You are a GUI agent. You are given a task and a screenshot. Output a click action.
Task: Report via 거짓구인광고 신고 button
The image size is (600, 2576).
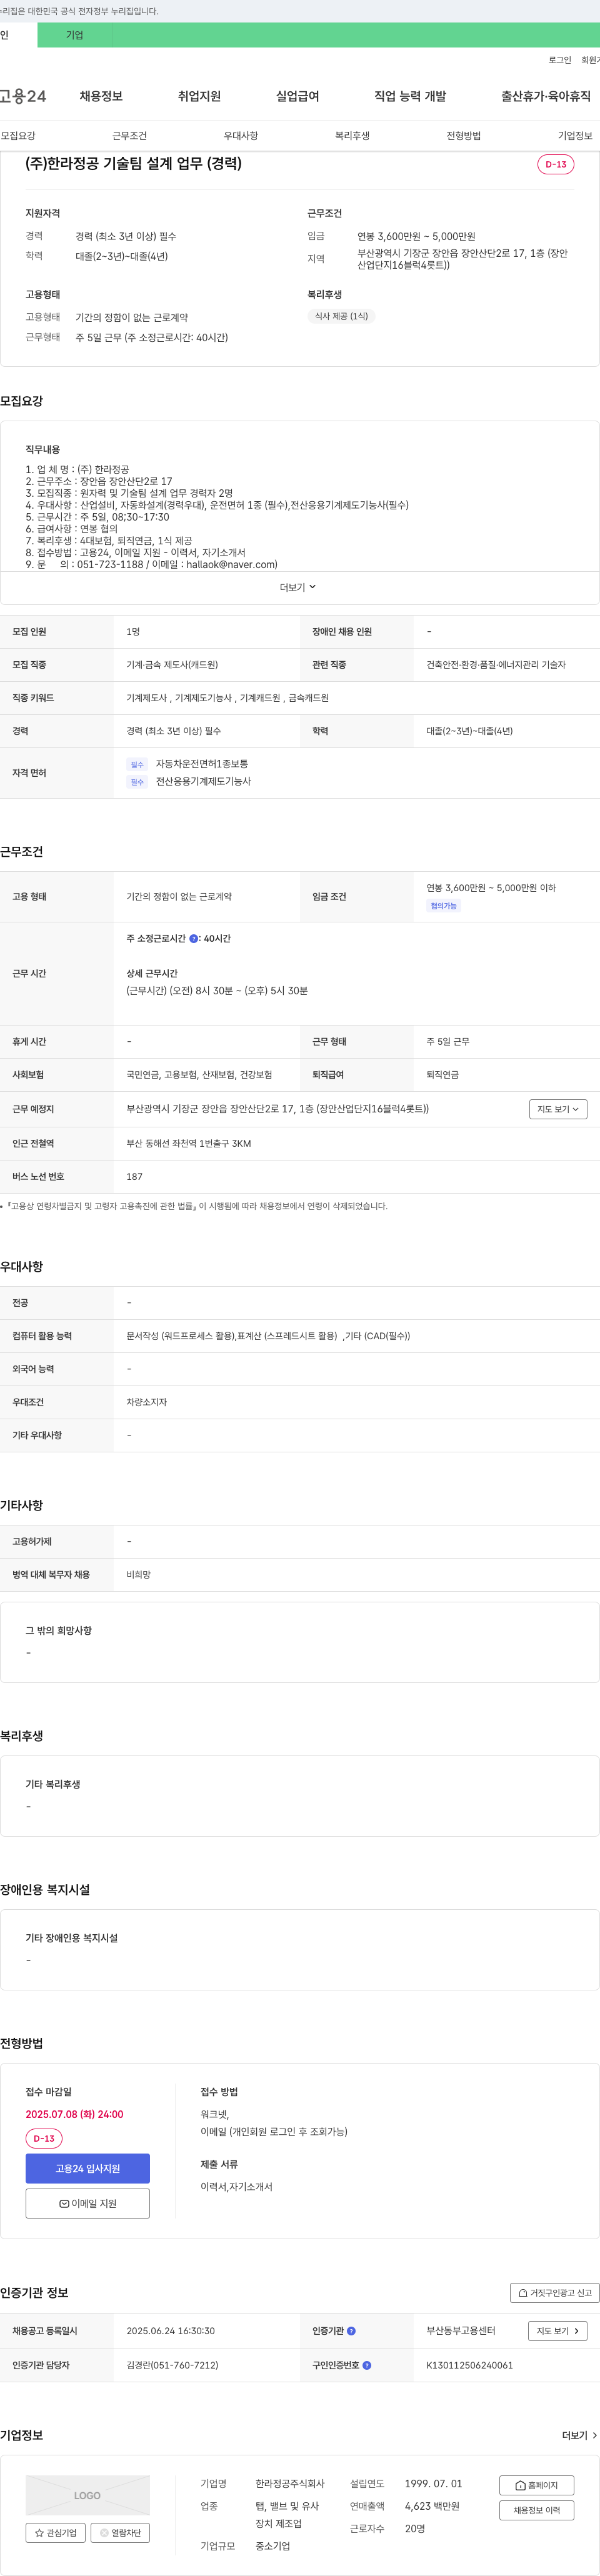[555, 2293]
